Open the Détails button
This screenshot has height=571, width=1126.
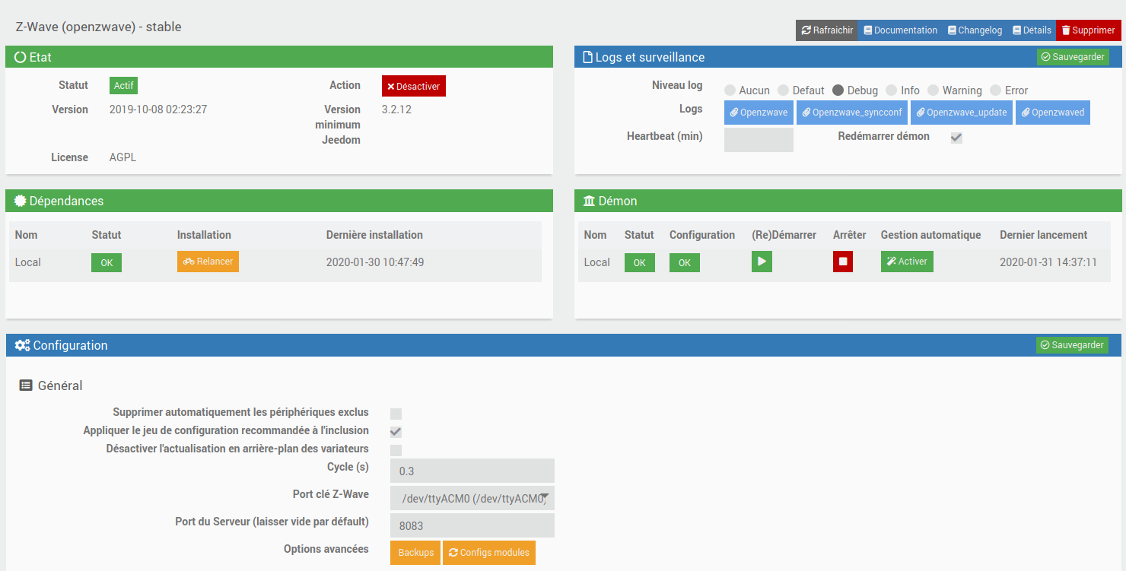[x=1032, y=30]
